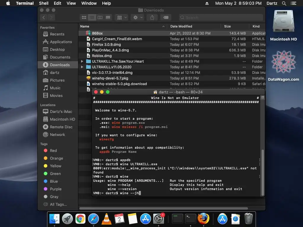Click the eject icon in menu bar
Screen dimensions: 303x227
click(x=207, y=3)
